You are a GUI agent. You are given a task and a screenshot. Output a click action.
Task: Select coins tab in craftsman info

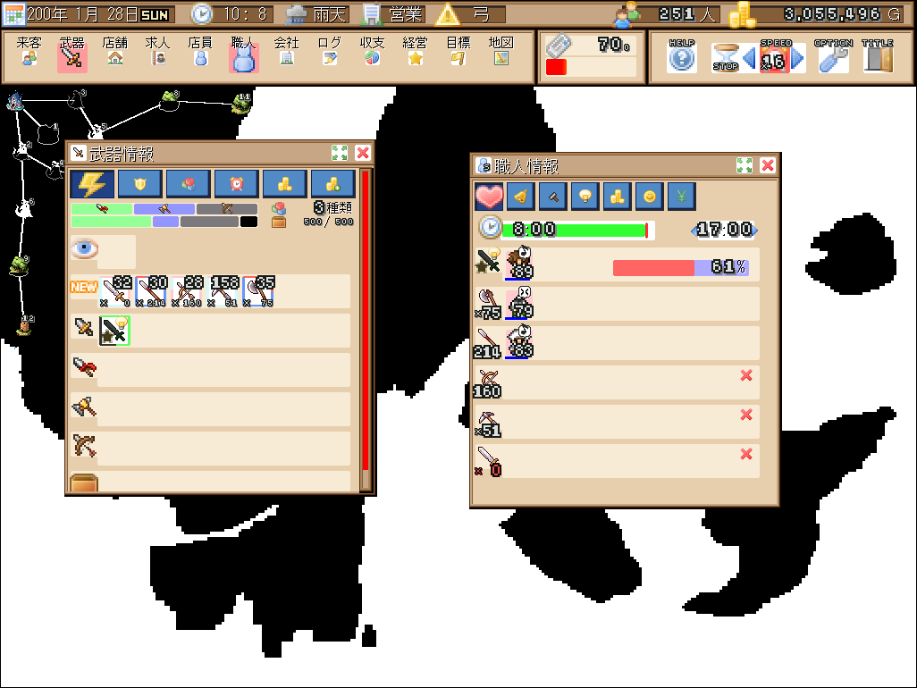617,197
